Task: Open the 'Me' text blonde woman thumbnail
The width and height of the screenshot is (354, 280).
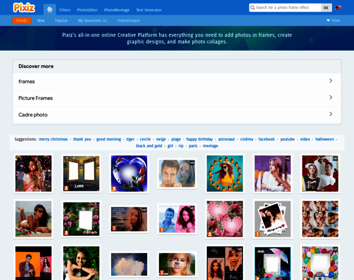Action: 177,264
